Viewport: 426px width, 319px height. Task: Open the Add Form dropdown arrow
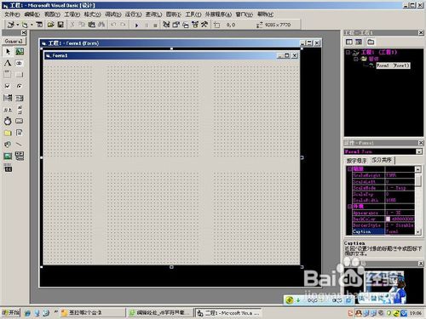pos(32,25)
